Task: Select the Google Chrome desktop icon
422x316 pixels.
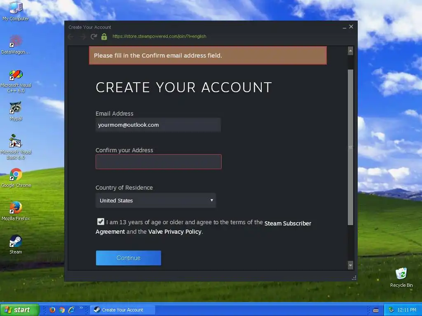Action: 16,178
